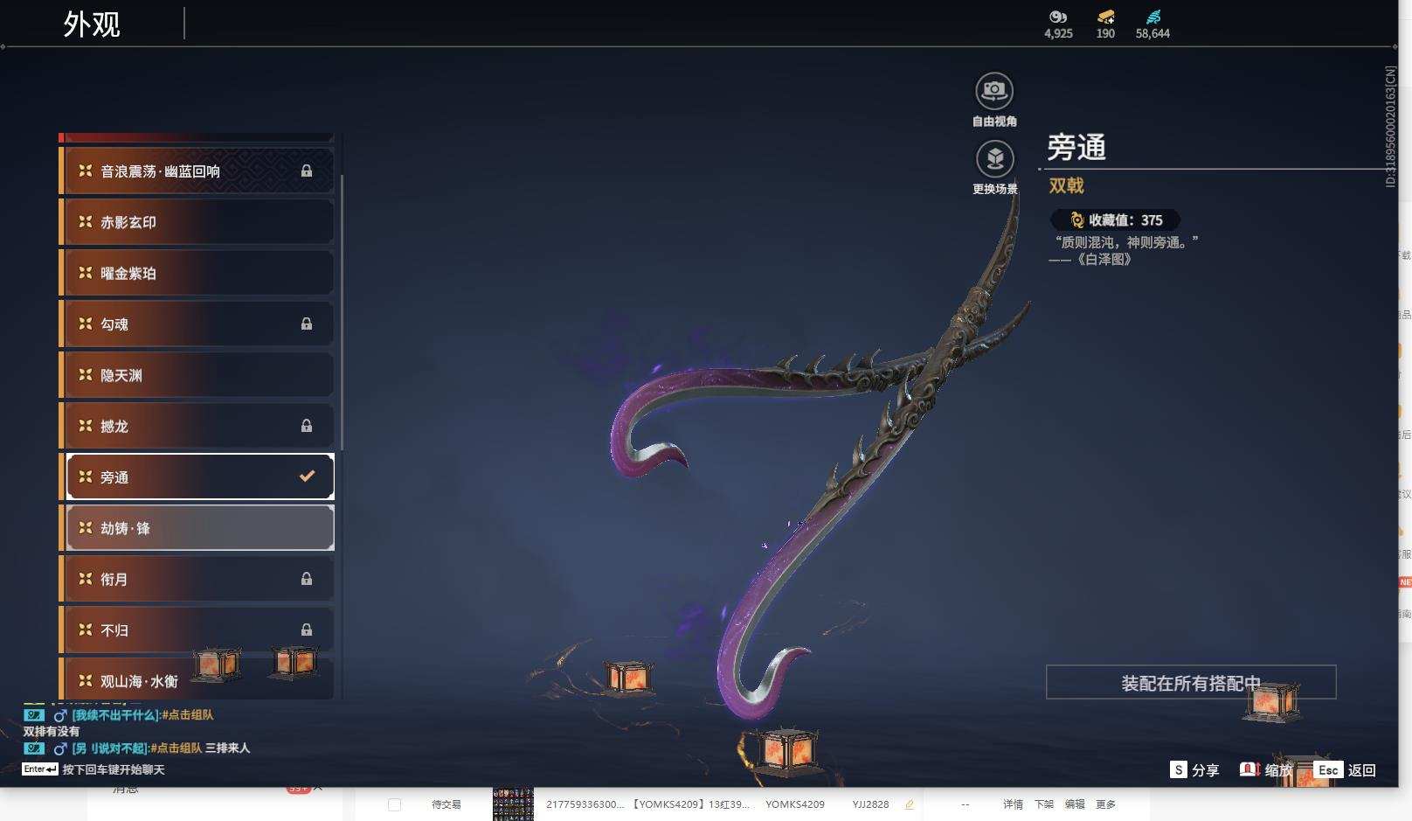The height and width of the screenshot is (821, 1412).
Task: Open 更多 in the background window
Action: tap(1106, 804)
